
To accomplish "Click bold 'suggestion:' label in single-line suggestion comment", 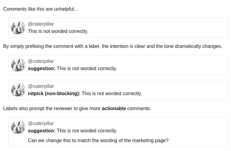I will click(x=42, y=69).
